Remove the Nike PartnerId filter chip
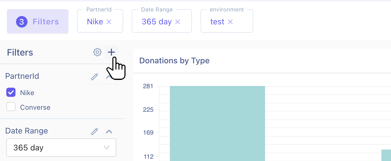Viewport: 391px width, 161px height. pos(109,22)
